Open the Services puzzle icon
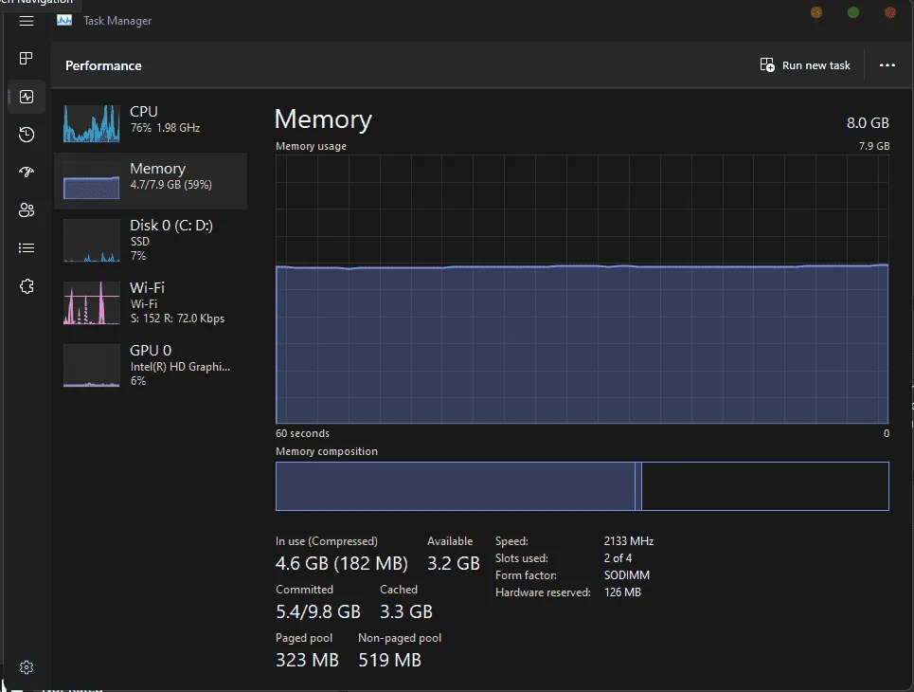Viewport: 914px width, 692px height. (27, 286)
